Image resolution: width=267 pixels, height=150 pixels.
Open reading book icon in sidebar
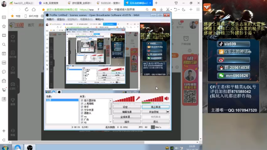tap(4, 35)
